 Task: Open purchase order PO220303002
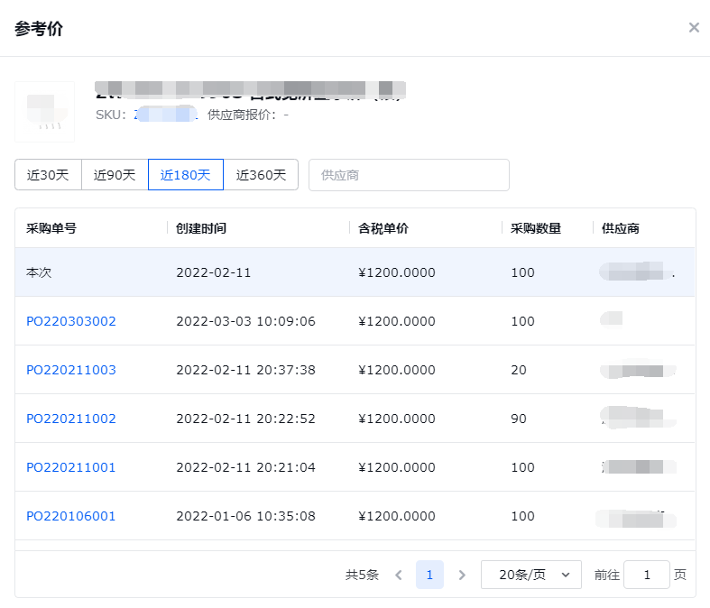(x=71, y=321)
